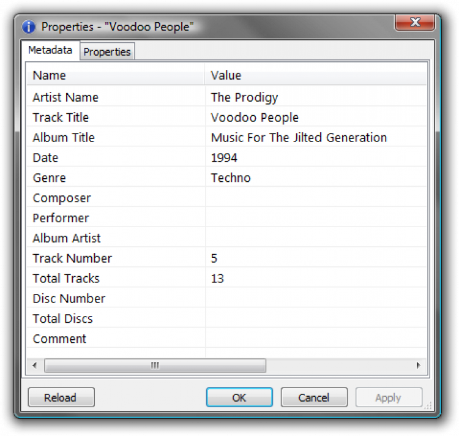Screen dimensions: 459x436
Task: Click the empty Composer value cell
Action: 315,198
